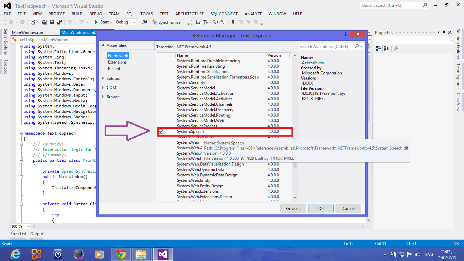Open the ARCHITECTURE menu

(189, 14)
